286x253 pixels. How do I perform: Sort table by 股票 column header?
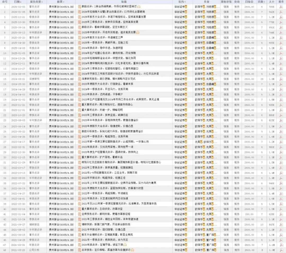[61, 2]
